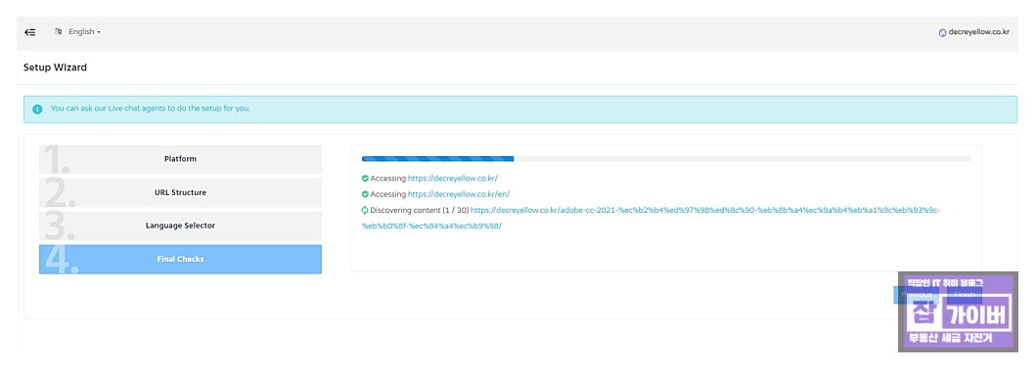Viewport: 1035px width, 369px height.
Task: Click the 'Setup Wizard' heading text
Action: pyautogui.click(x=56, y=67)
